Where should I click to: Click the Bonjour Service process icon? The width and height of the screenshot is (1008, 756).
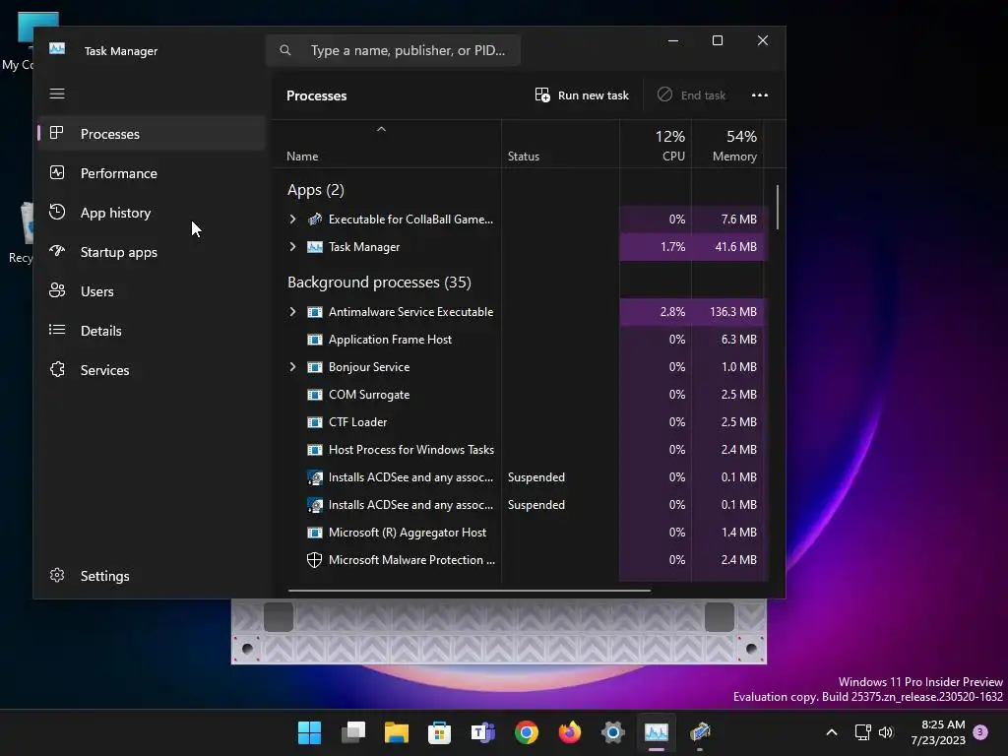(315, 367)
